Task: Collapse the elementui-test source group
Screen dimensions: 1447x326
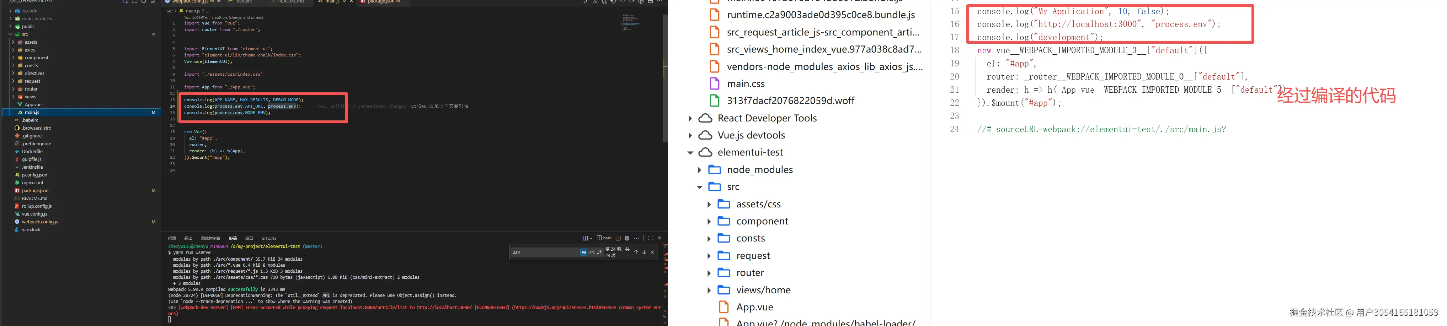Action: pos(690,153)
